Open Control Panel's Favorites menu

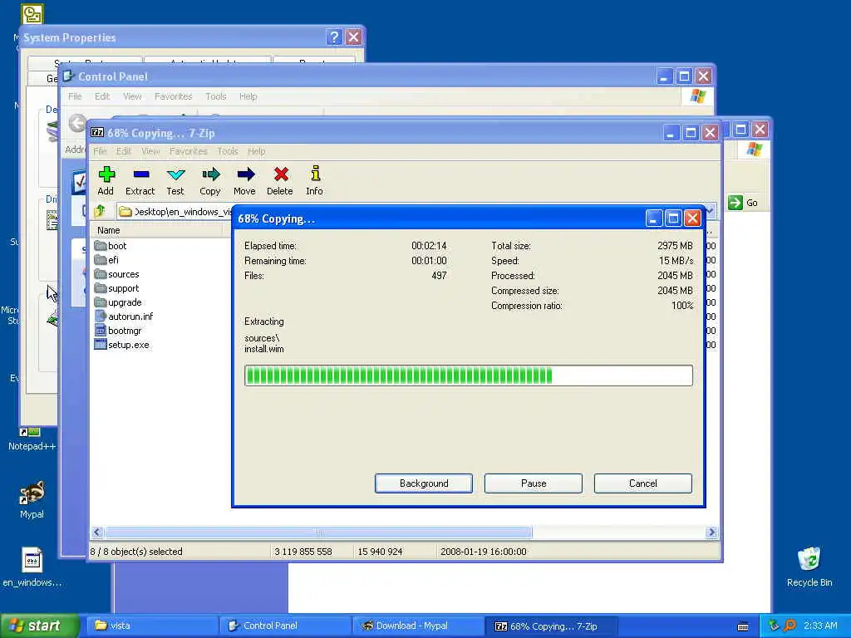pos(173,96)
